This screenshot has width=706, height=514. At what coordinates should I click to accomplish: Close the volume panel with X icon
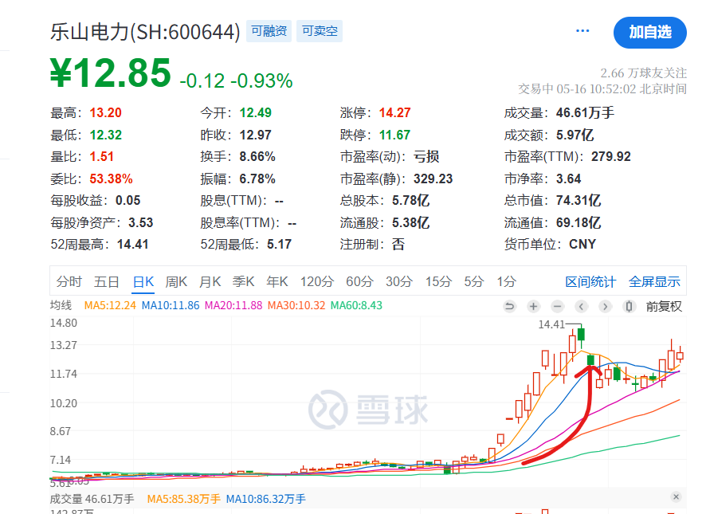tap(676, 497)
